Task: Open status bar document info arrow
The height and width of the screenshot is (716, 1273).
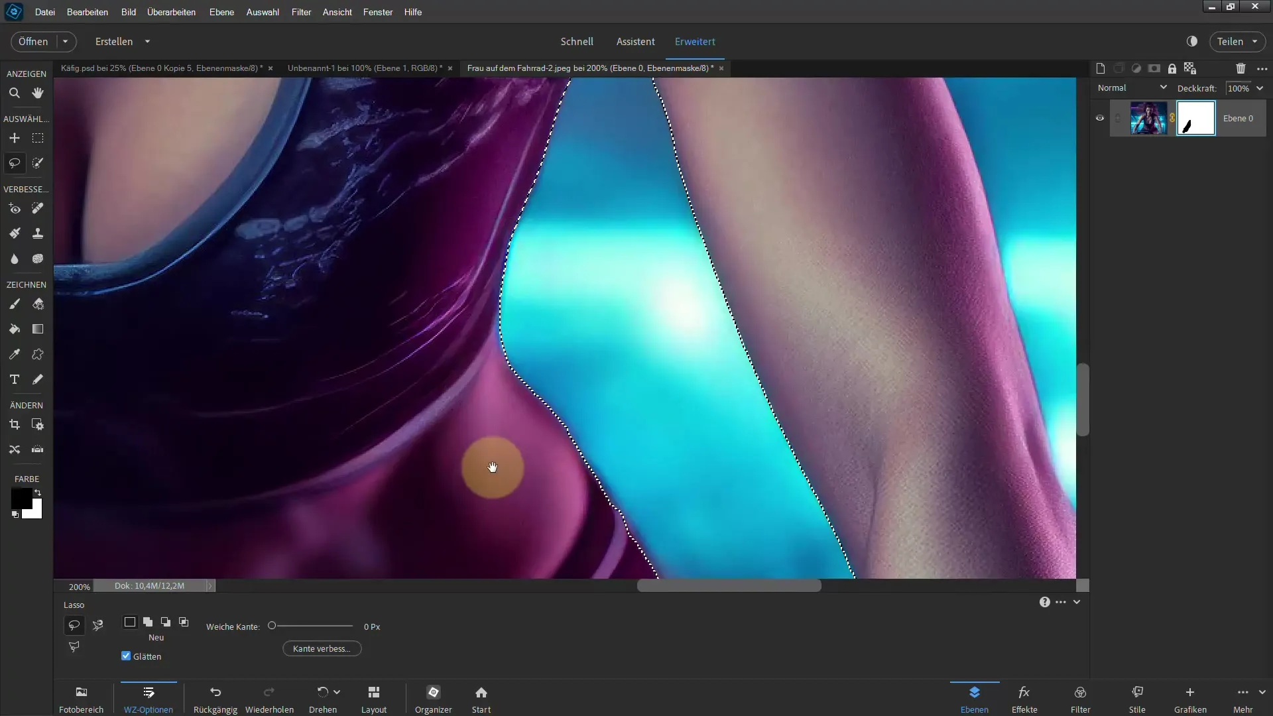Action: tap(210, 585)
